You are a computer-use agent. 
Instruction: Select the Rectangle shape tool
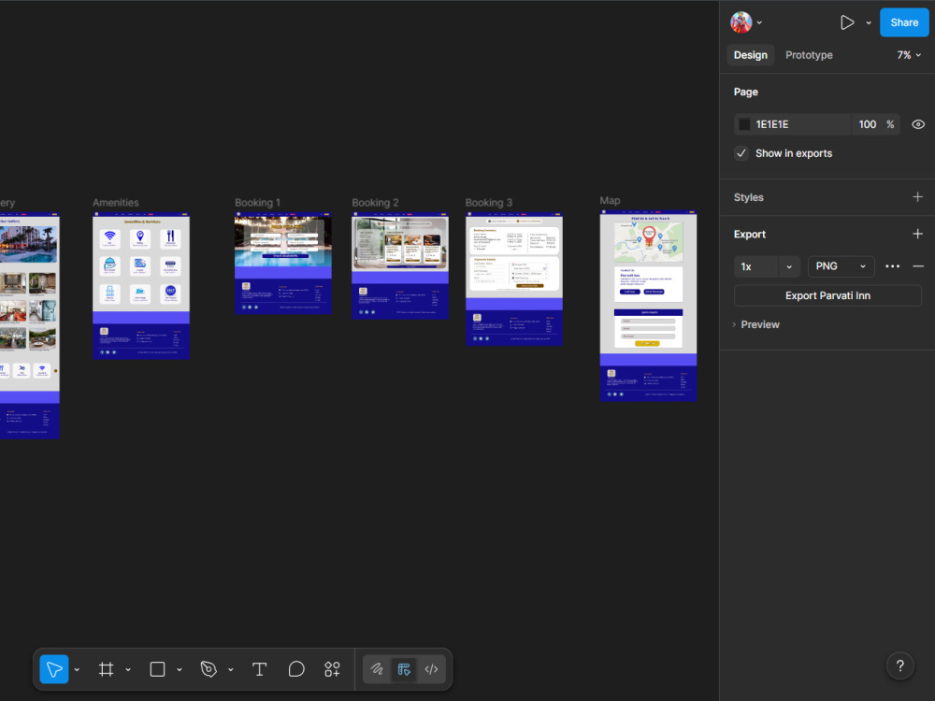coord(157,669)
